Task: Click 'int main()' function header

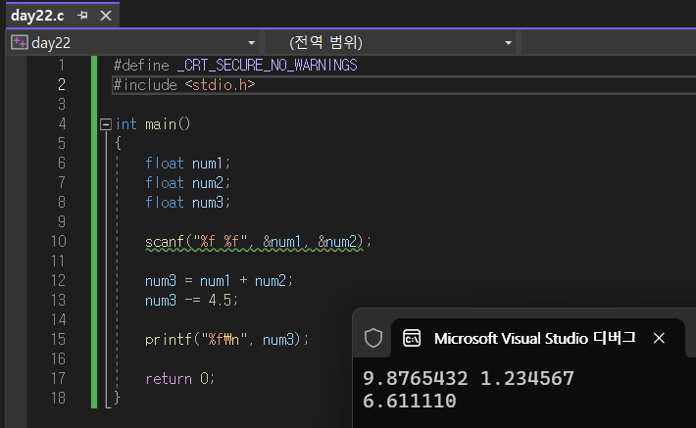Action: (x=153, y=124)
